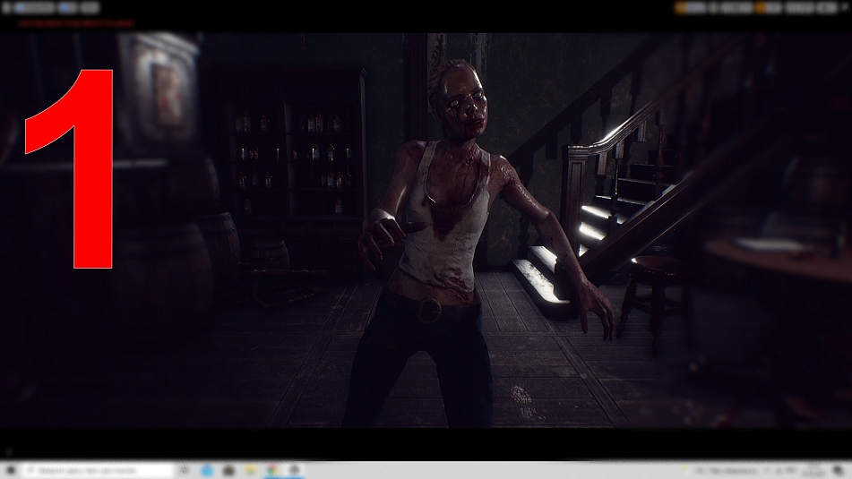Open the Windows Start menu
Screen dimensions: 852x479
[11, 470]
